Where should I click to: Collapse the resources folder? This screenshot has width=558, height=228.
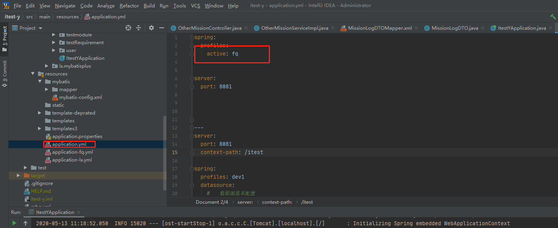tap(33, 74)
